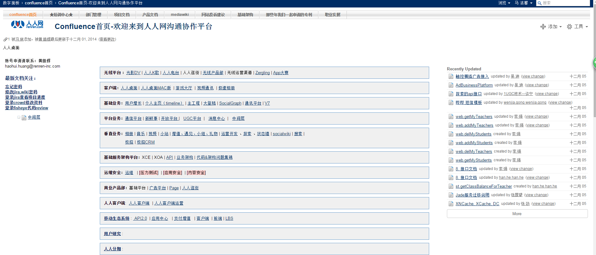Viewport: 596px width, 255px height.
Task: Open han.he han.he author link for st.getClassBalanceForTeacher
Action: click(545, 186)
